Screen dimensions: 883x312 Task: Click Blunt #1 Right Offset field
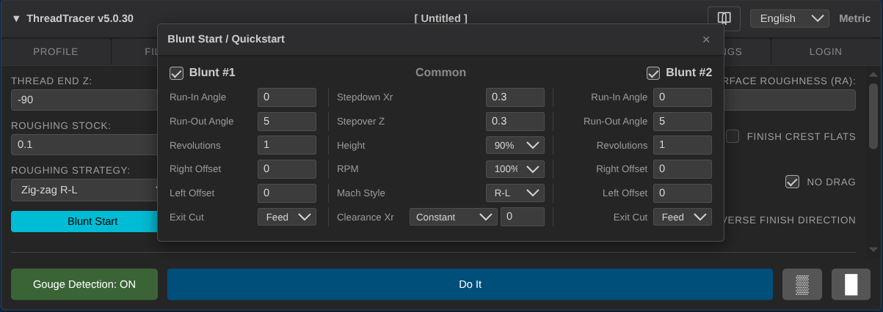pyautogui.click(x=287, y=168)
